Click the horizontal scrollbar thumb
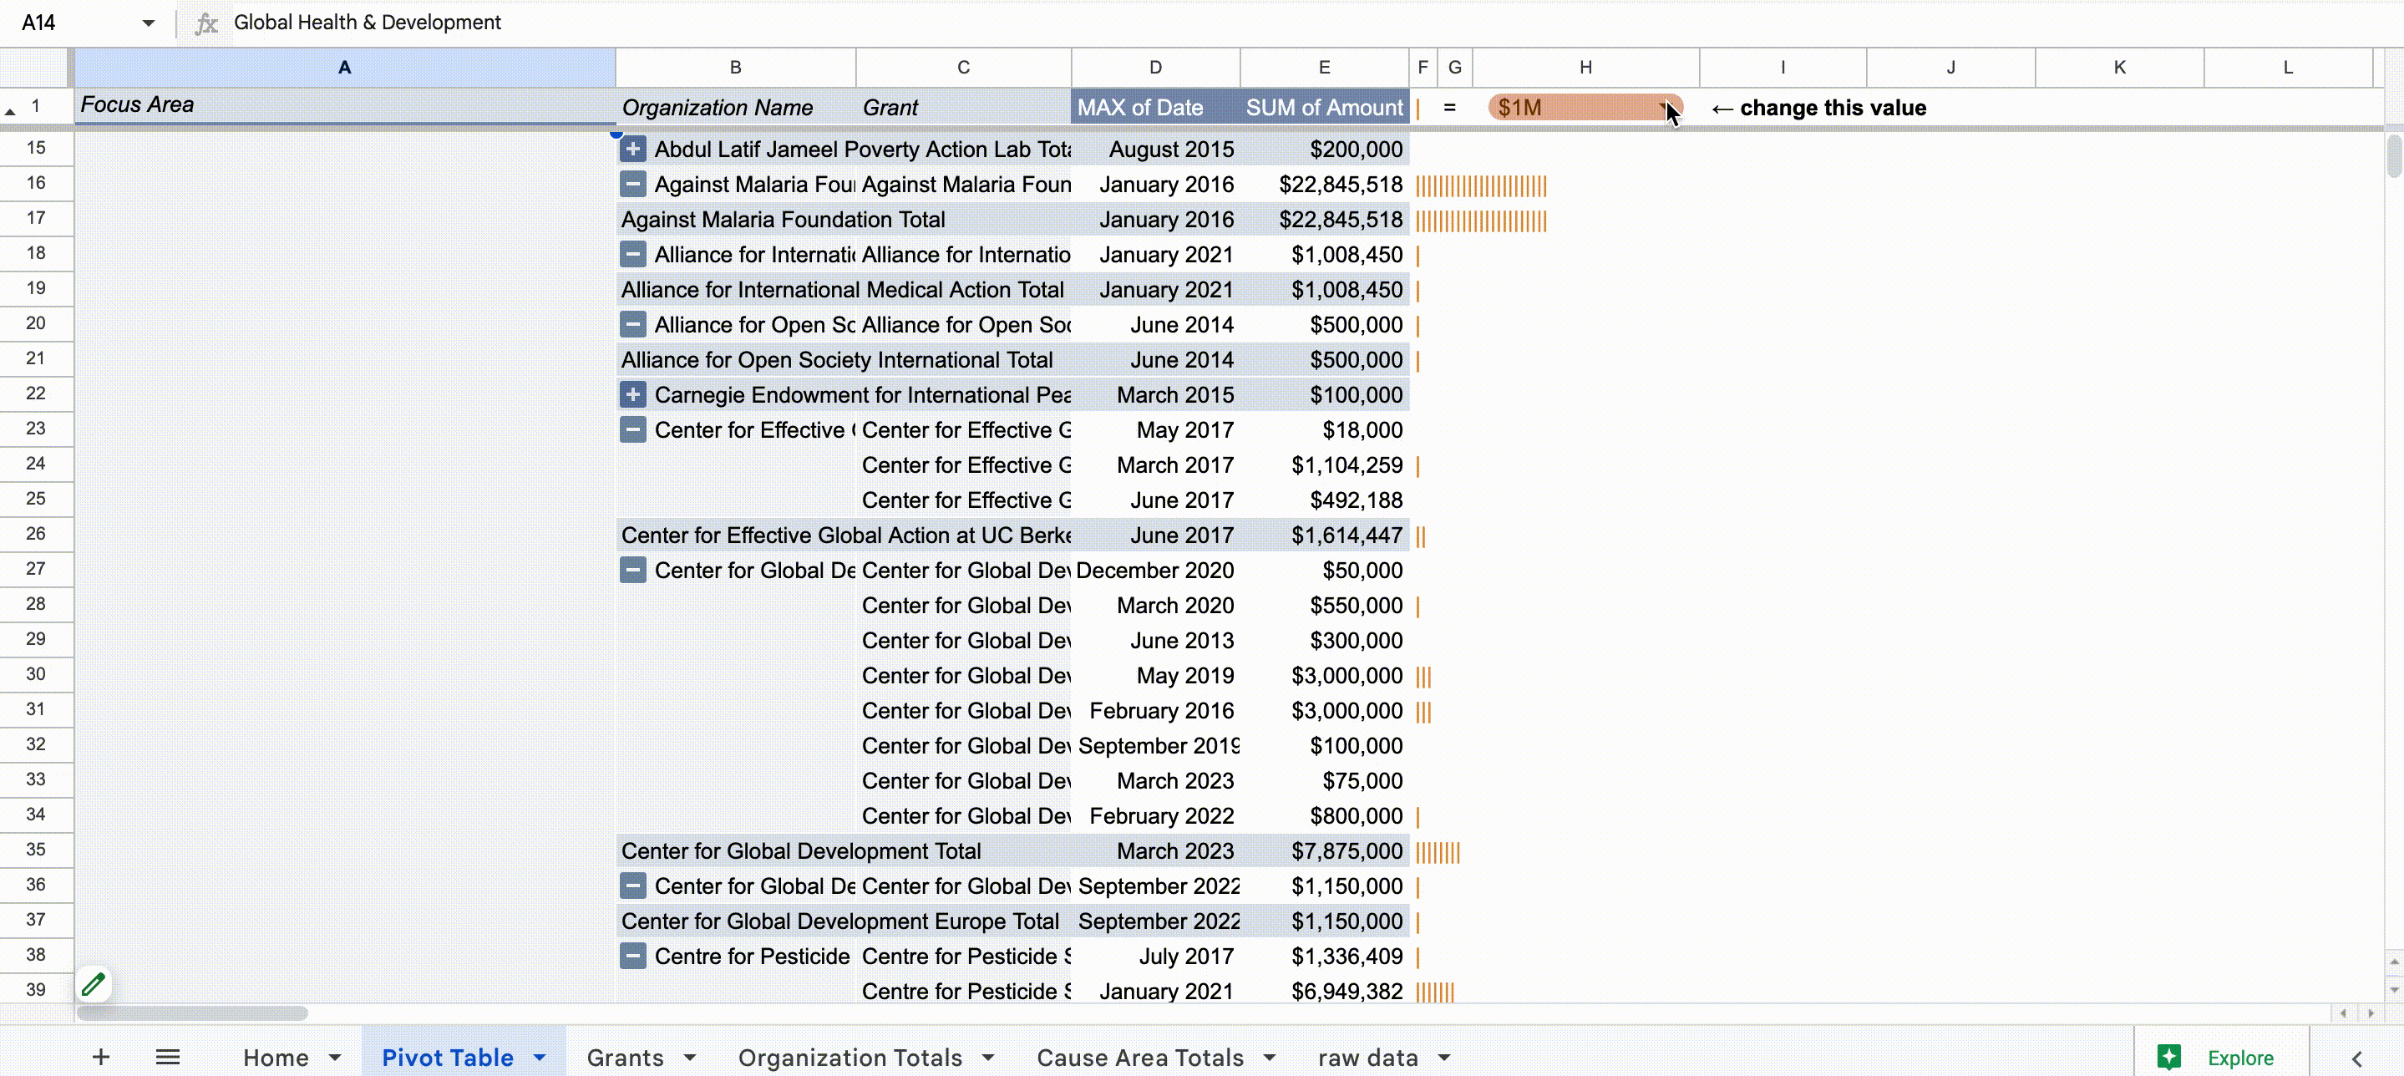The image size is (2404, 1076). (x=192, y=1013)
